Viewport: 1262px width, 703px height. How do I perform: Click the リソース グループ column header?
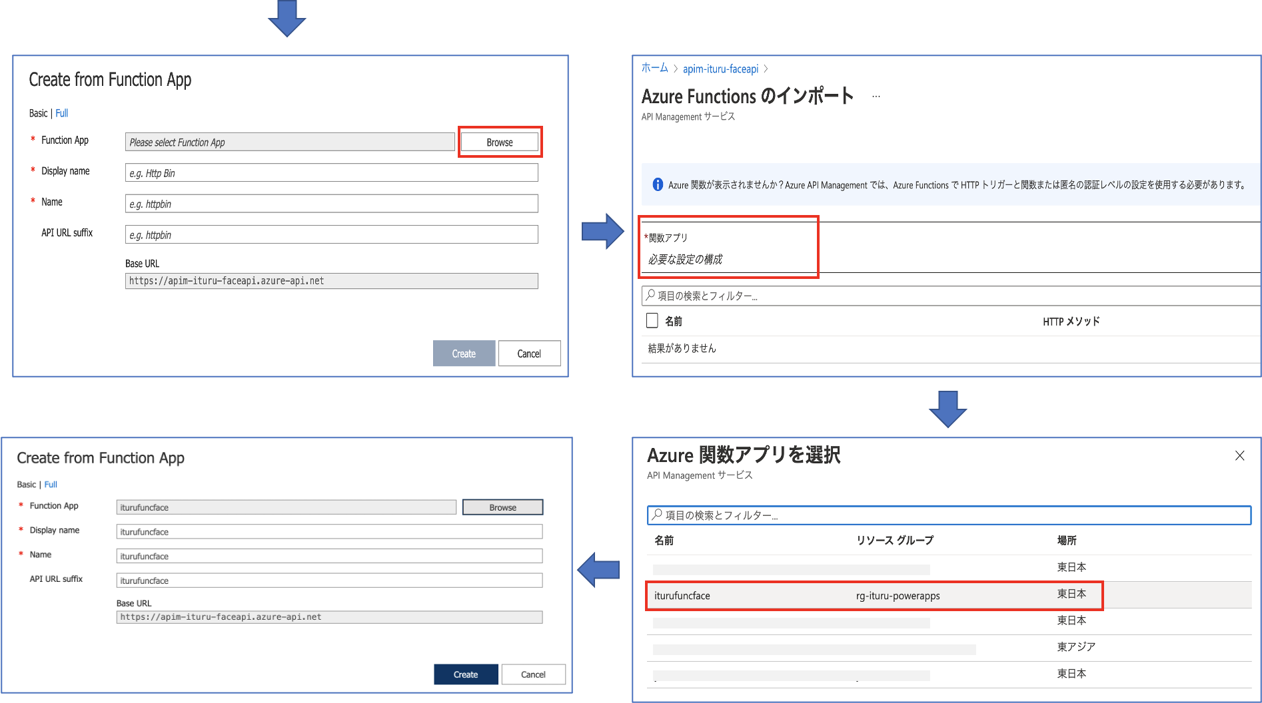pyautogui.click(x=895, y=541)
